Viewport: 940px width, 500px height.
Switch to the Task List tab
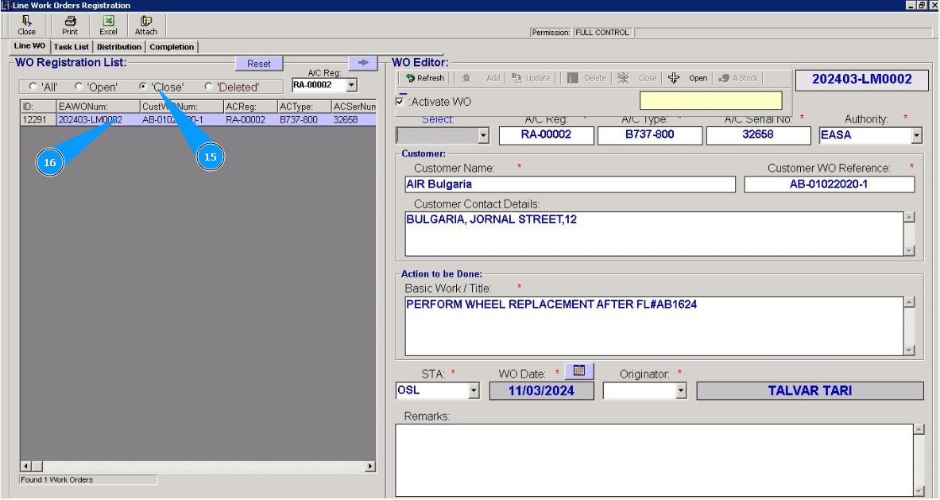tap(72, 47)
